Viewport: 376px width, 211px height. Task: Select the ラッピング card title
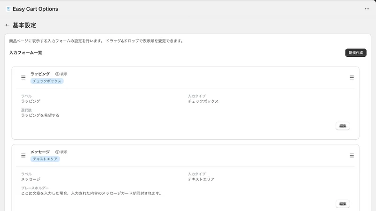coord(40,74)
